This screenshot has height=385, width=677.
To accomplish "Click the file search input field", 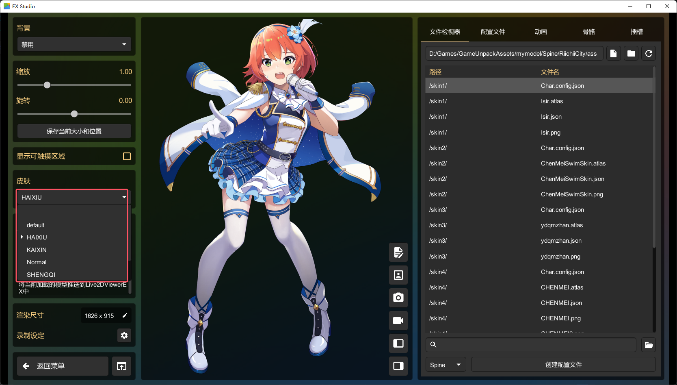I will [531, 345].
